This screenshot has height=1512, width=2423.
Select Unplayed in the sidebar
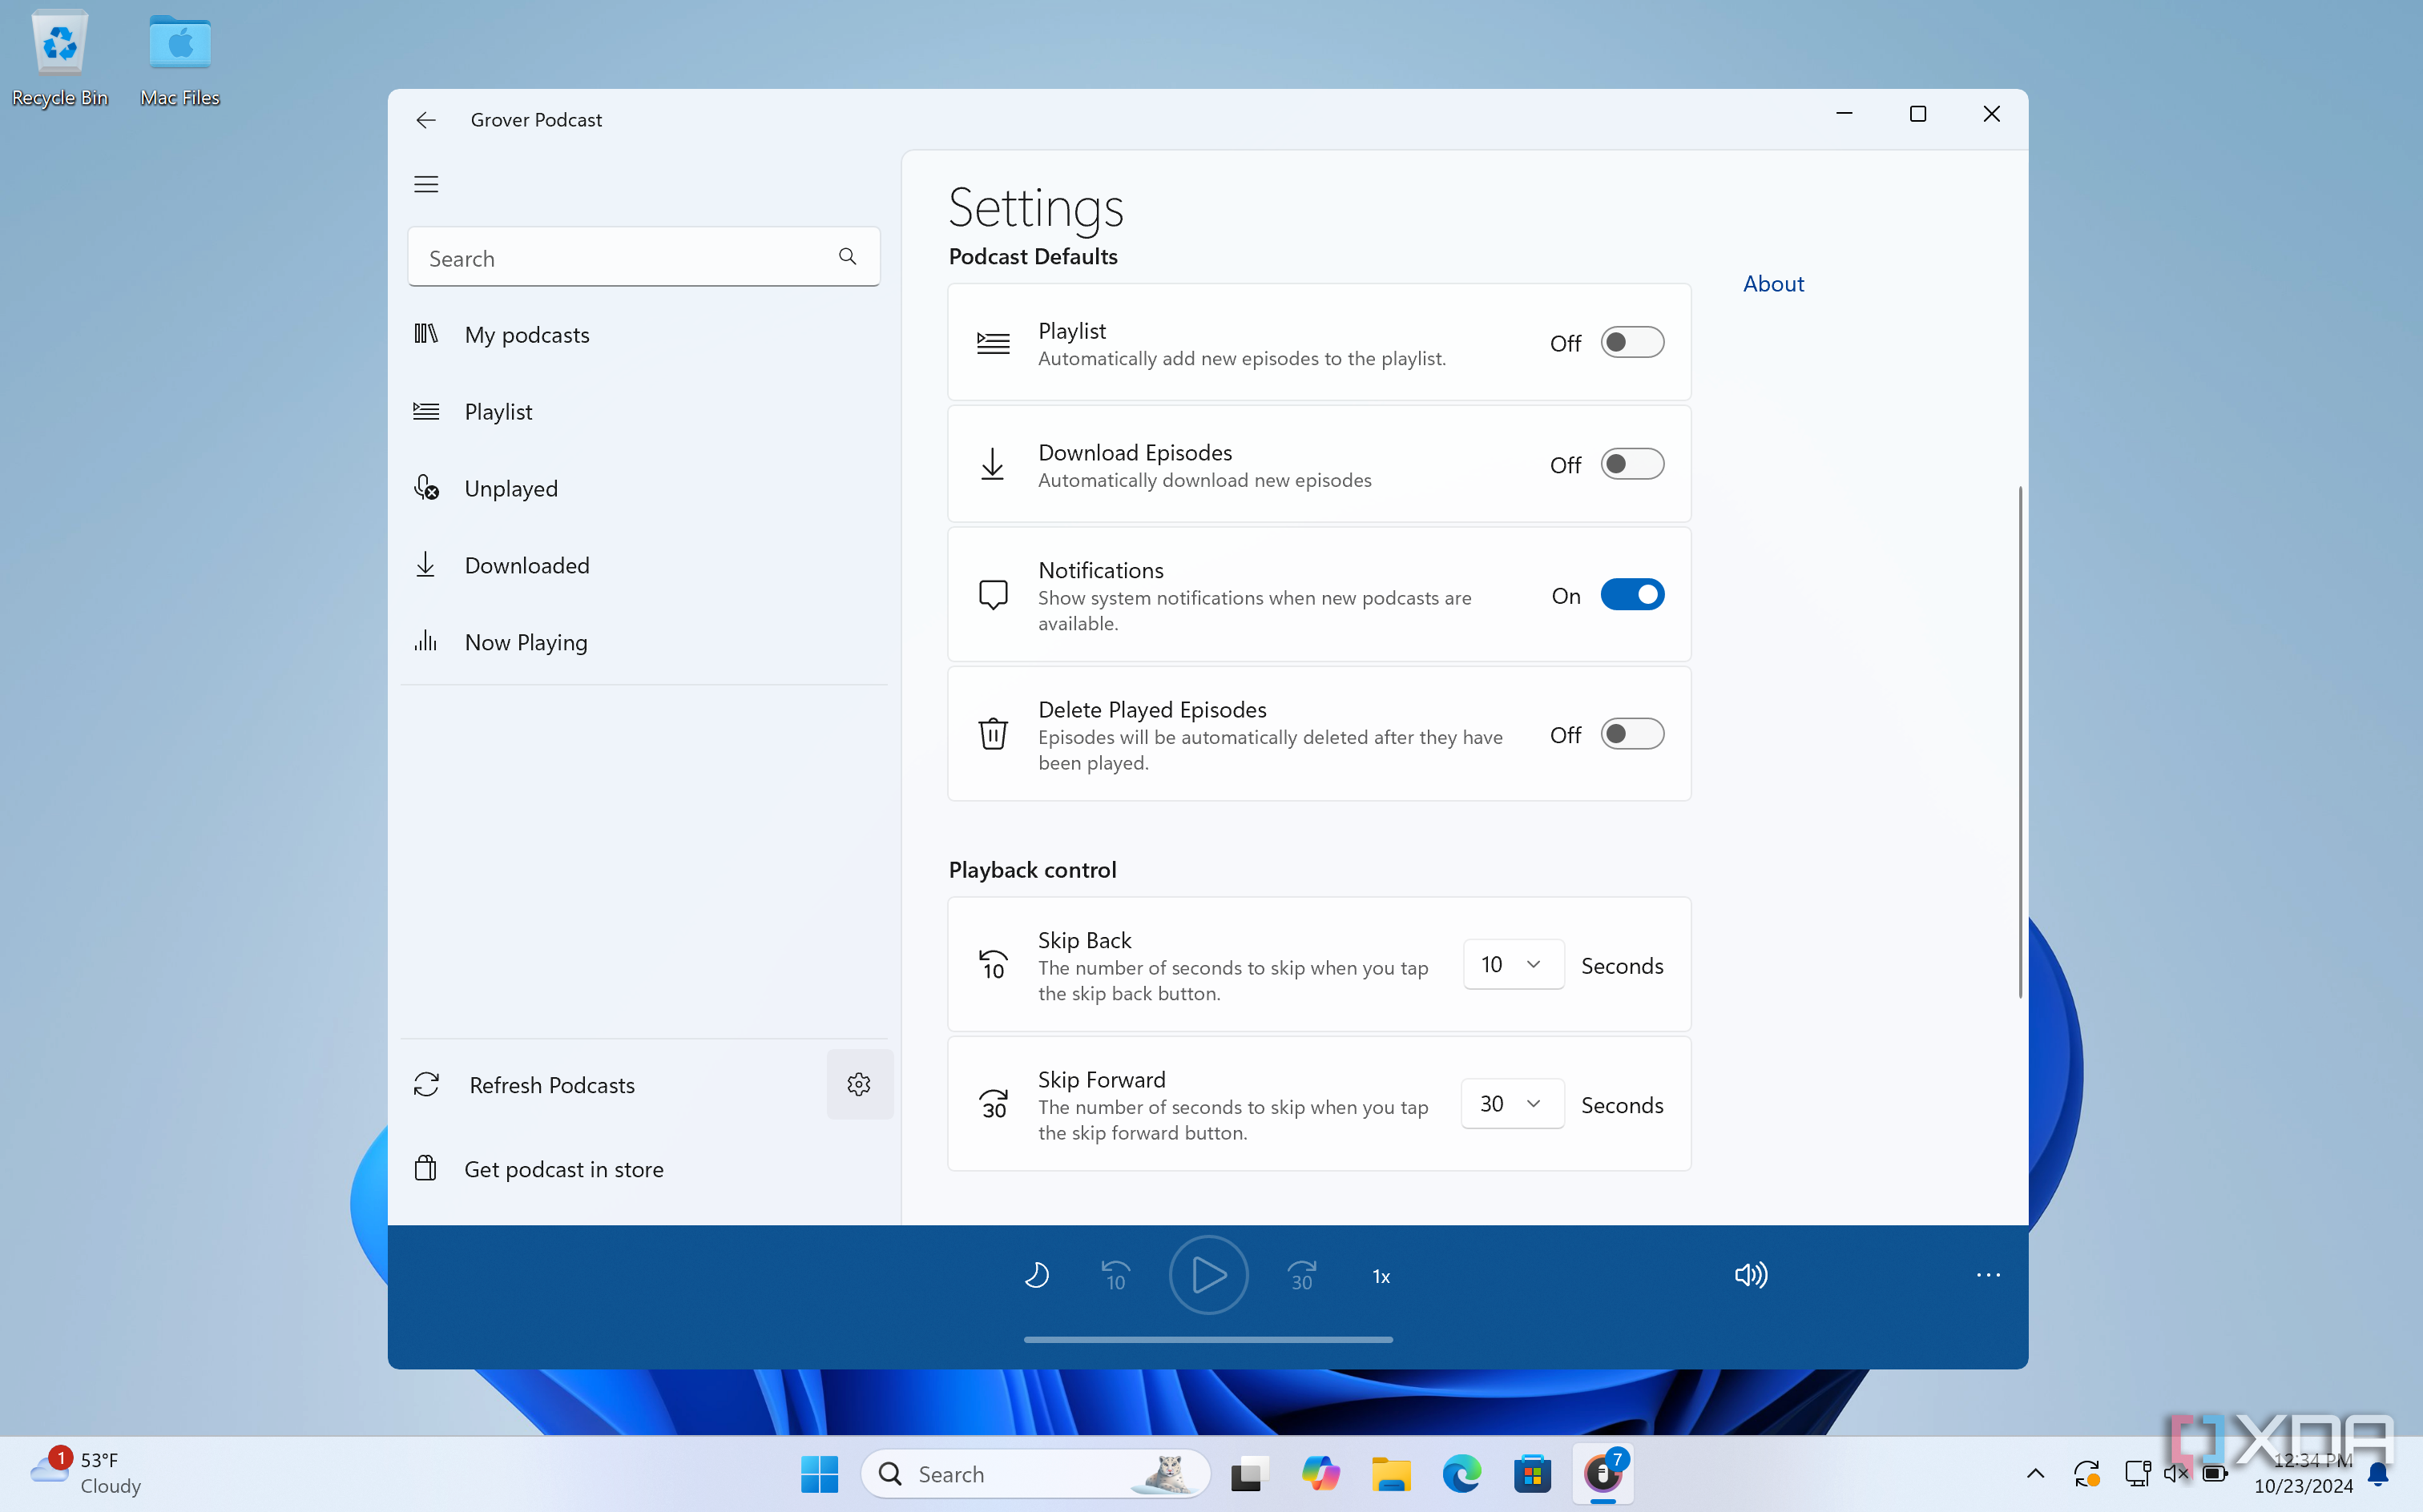coord(643,488)
